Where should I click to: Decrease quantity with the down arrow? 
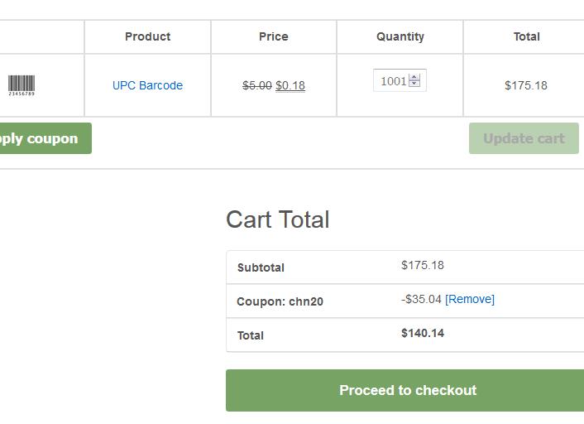[414, 84]
